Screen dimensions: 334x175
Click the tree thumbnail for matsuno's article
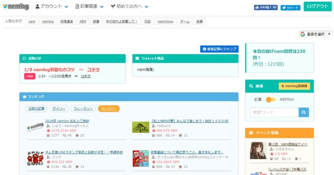[141, 127]
